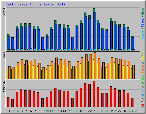The image size is (146, 114).
Task: Select day 24 on the x-axis
Action: tap(107, 111)
